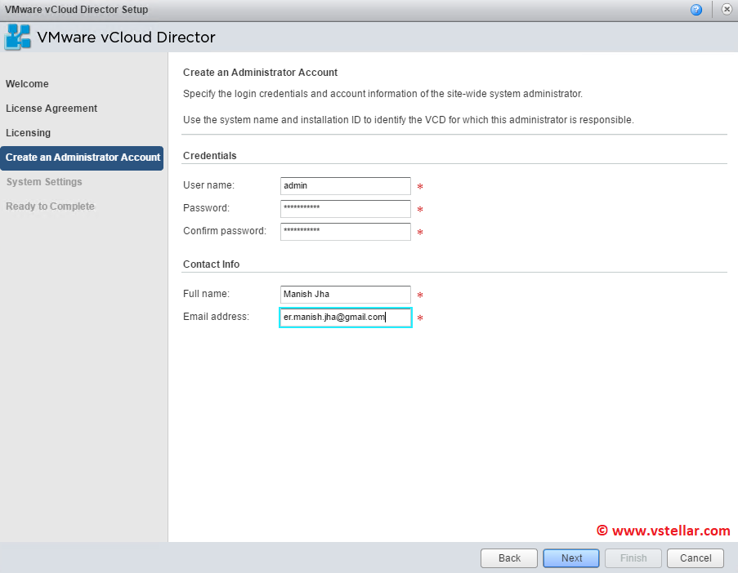Focus the User name input field
The image size is (738, 573).
tap(345, 186)
